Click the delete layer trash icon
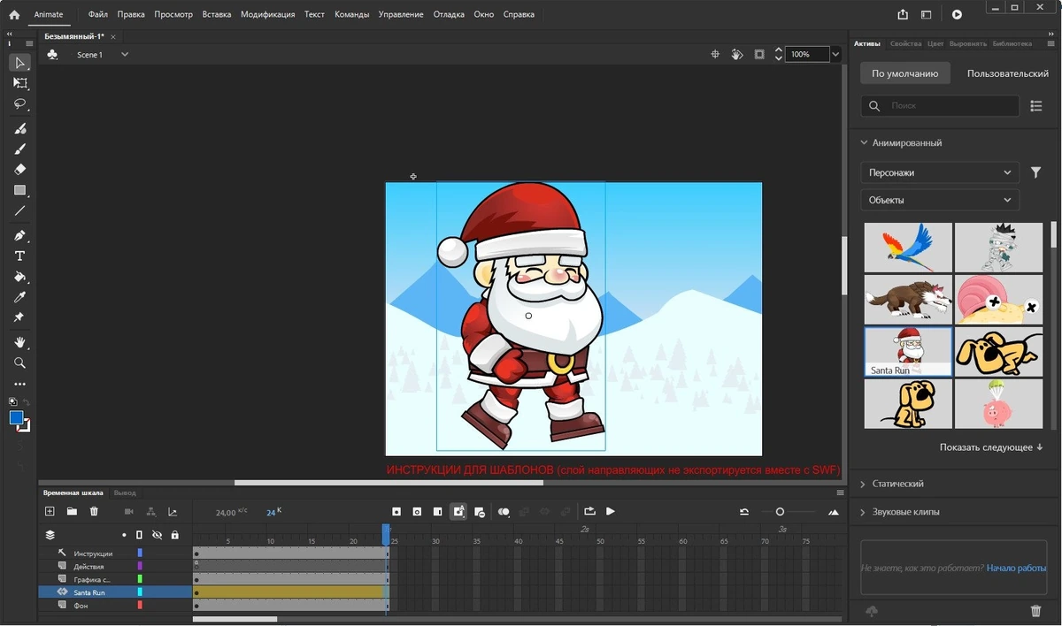1062x626 pixels. click(x=94, y=511)
